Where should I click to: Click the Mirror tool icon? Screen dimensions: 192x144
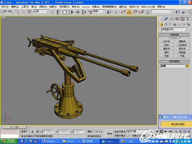pos(178,12)
